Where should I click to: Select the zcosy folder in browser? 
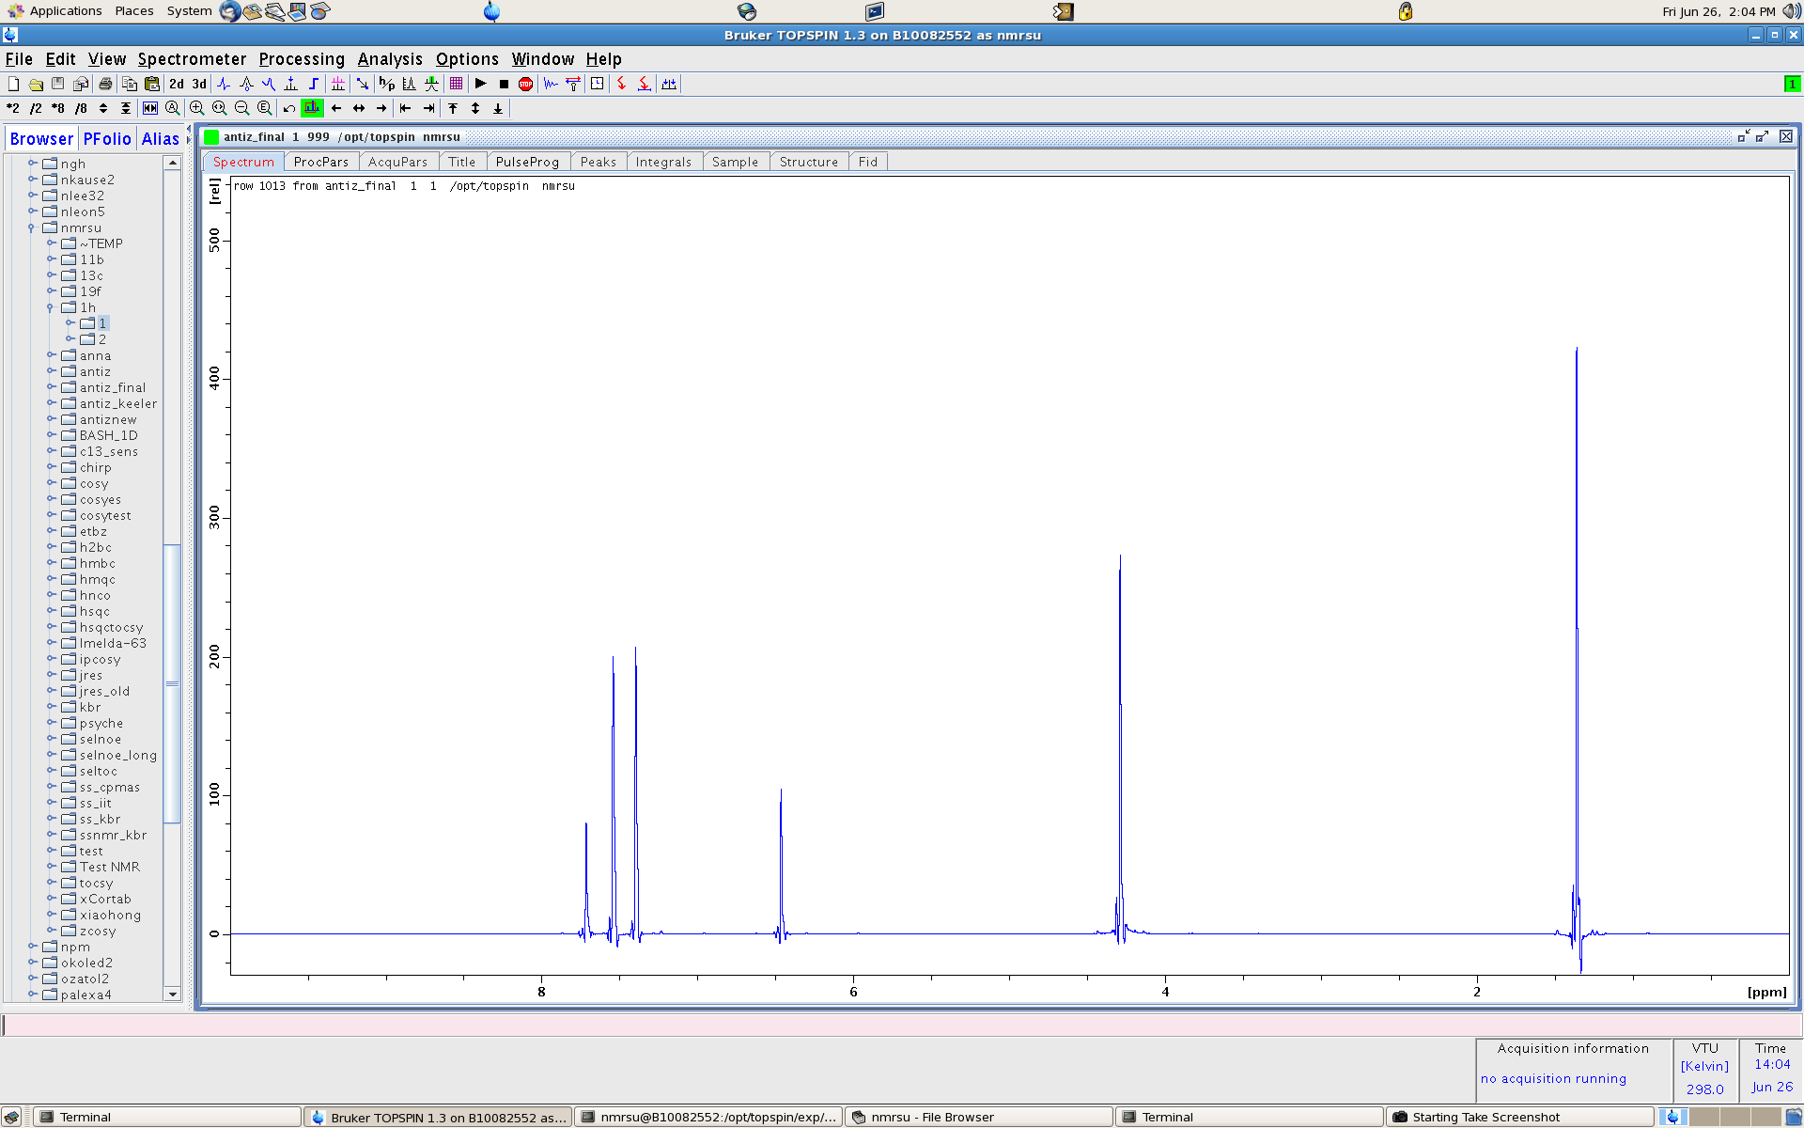[98, 931]
